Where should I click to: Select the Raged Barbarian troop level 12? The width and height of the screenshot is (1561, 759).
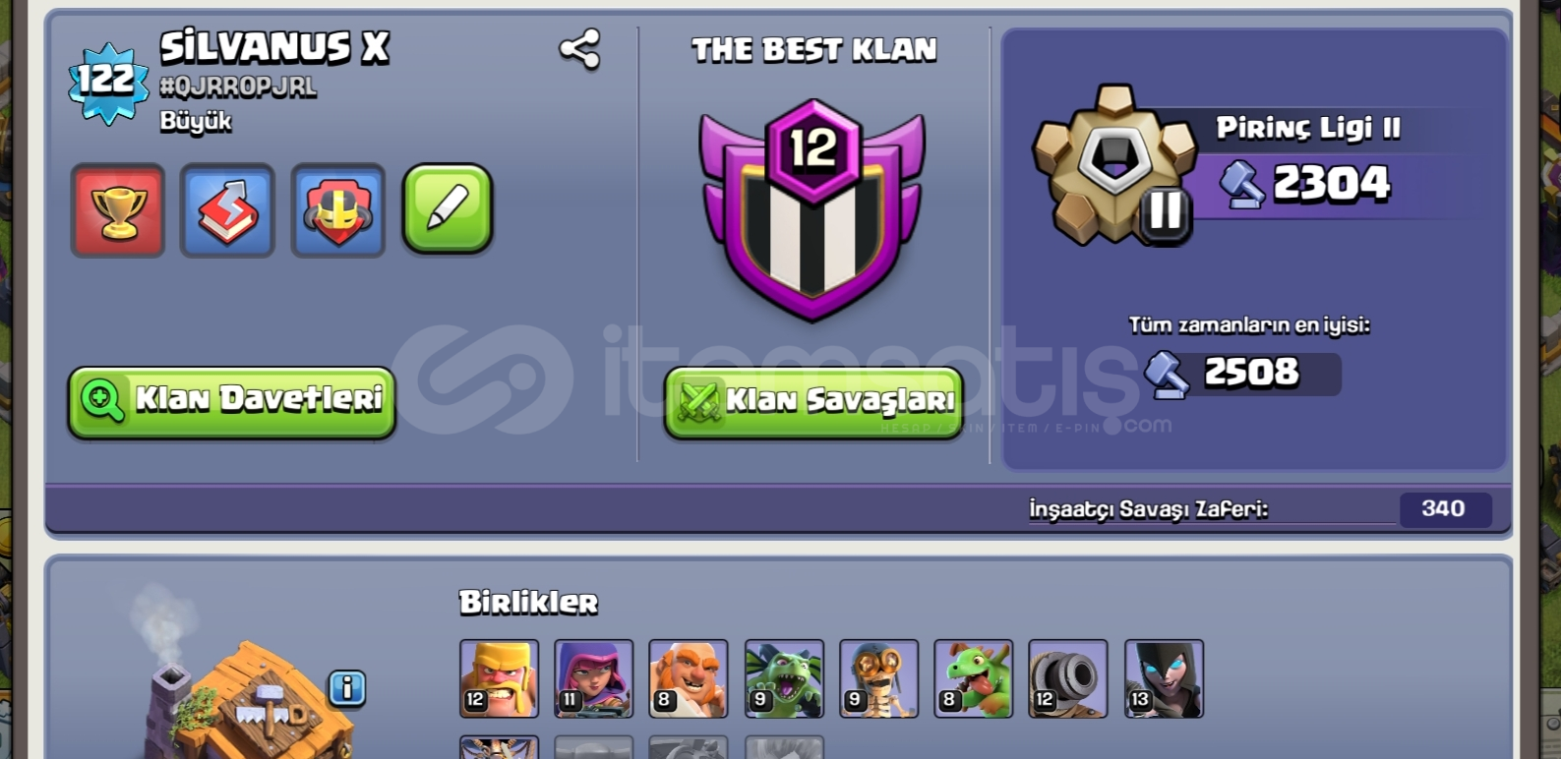point(500,678)
